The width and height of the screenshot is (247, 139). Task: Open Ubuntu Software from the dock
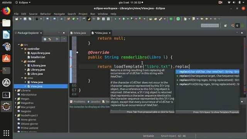pos(6,58)
